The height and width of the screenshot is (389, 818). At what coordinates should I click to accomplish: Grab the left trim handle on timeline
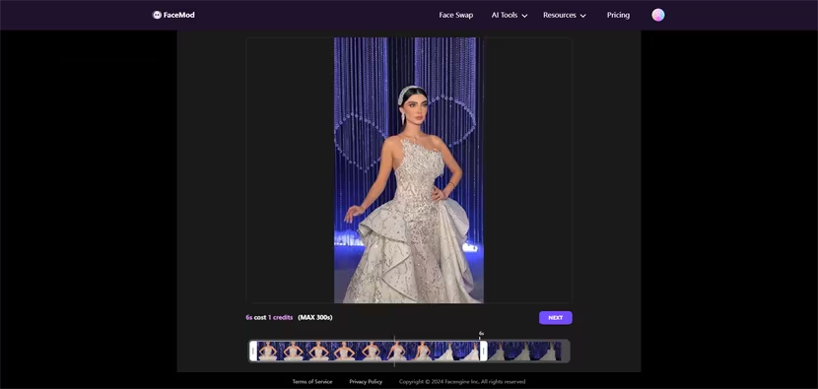click(253, 351)
